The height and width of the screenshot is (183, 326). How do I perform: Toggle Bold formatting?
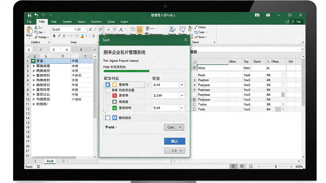(x=54, y=36)
